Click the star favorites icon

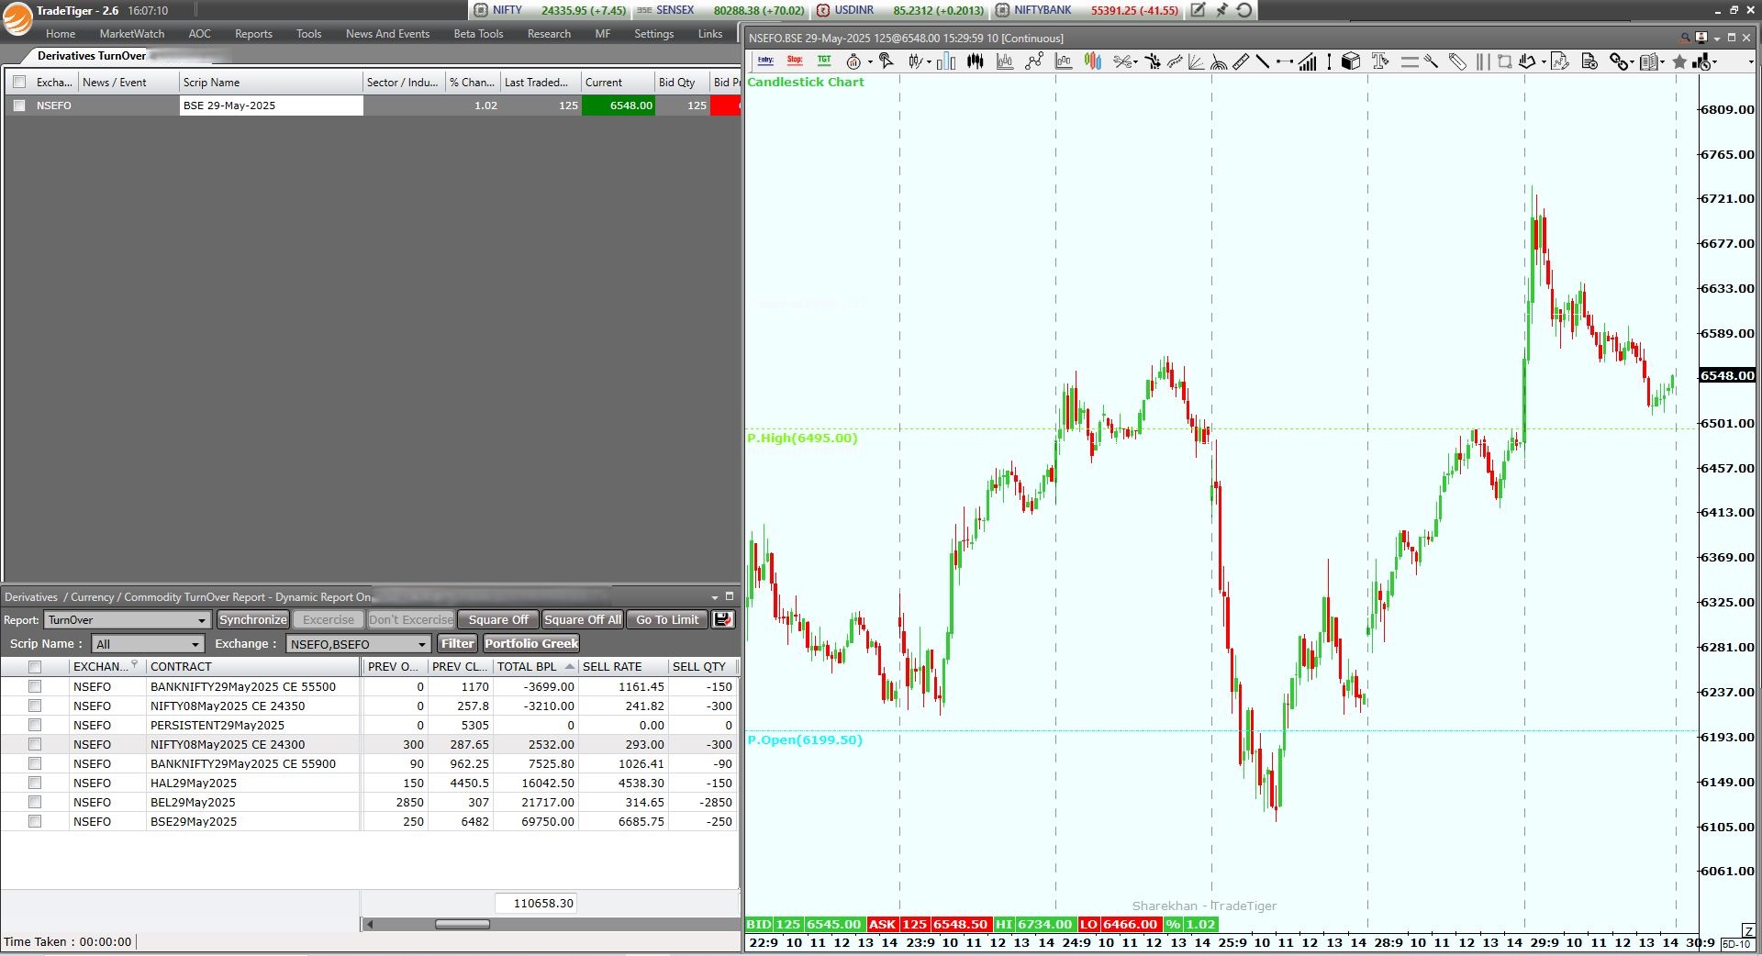1679,61
